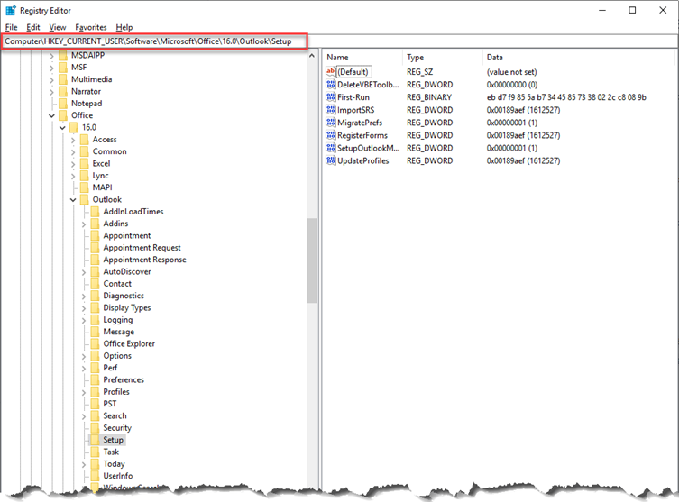The image size is (679, 502).
Task: Expand the Lync key
Action: (73, 176)
